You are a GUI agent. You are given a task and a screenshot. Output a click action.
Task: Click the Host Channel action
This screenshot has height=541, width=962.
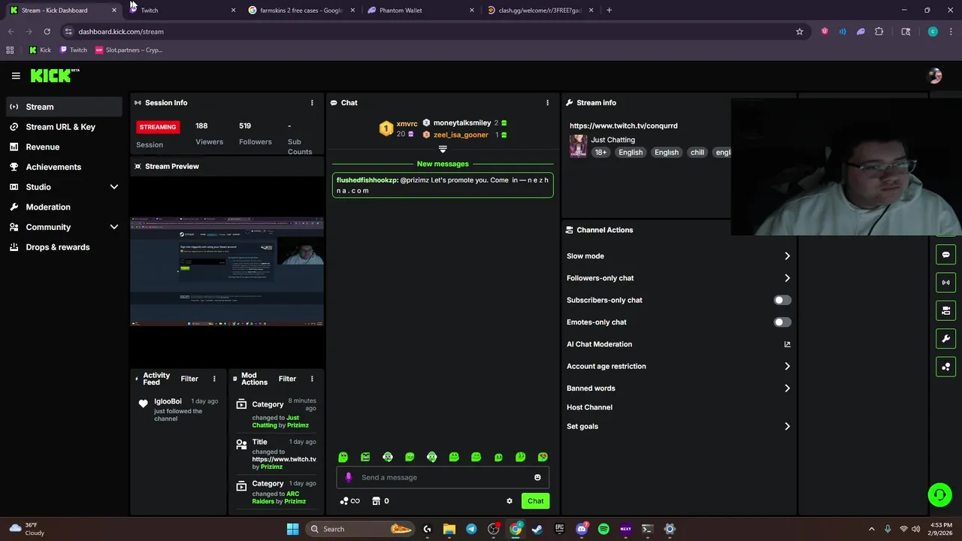[x=589, y=407]
